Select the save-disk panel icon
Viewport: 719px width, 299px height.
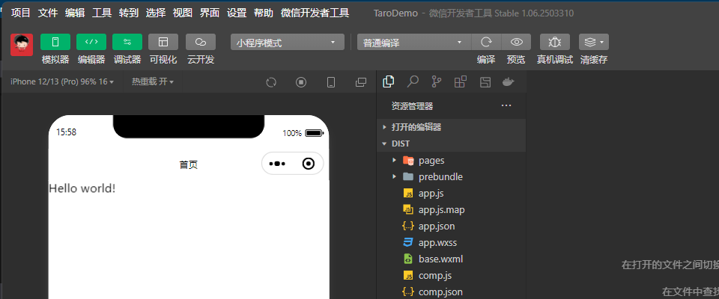(485, 82)
